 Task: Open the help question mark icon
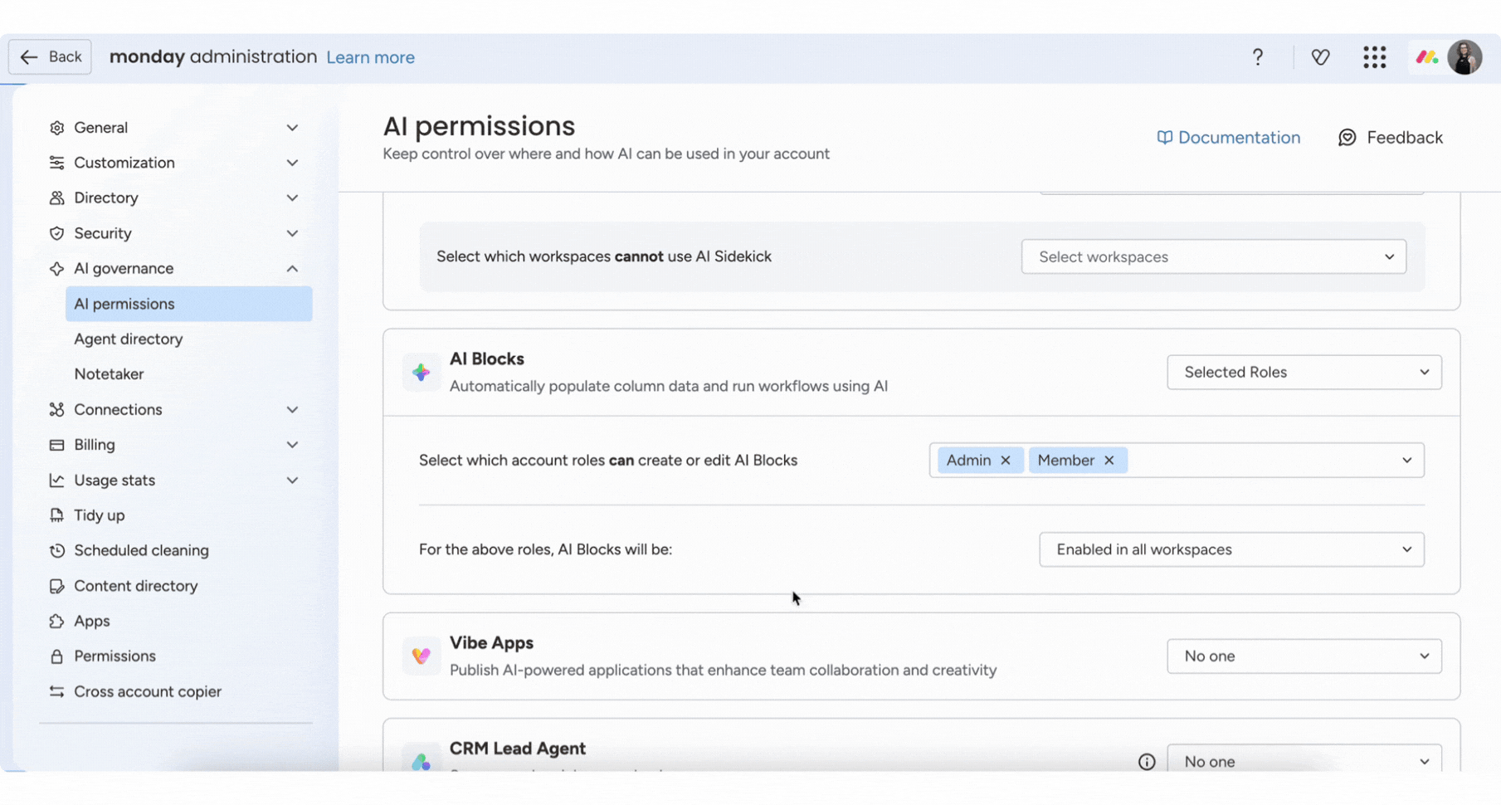(x=1258, y=56)
